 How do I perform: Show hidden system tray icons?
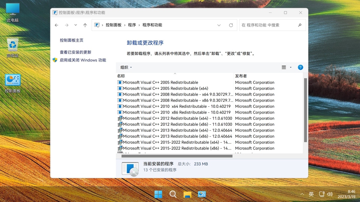(302, 194)
